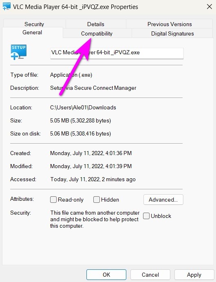Click the size value 5.05 MB
The width and height of the screenshot is (216, 282).
click(80, 120)
